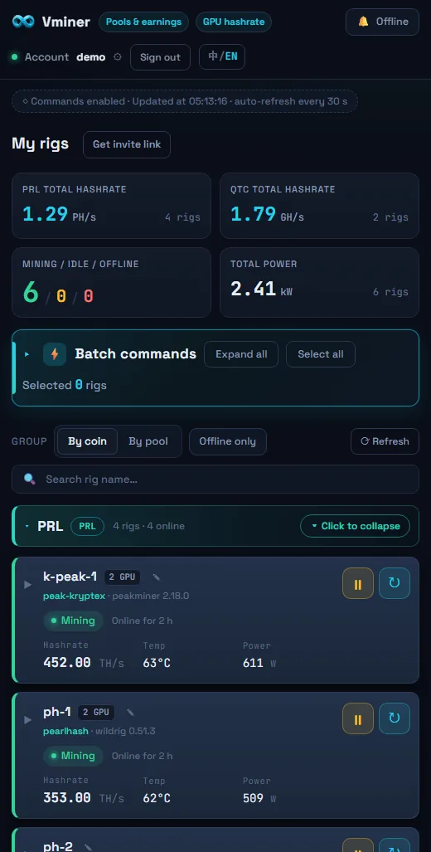431x852 pixels.
Task: Rename ph-1 using the pencil icon
Action: [130, 713]
